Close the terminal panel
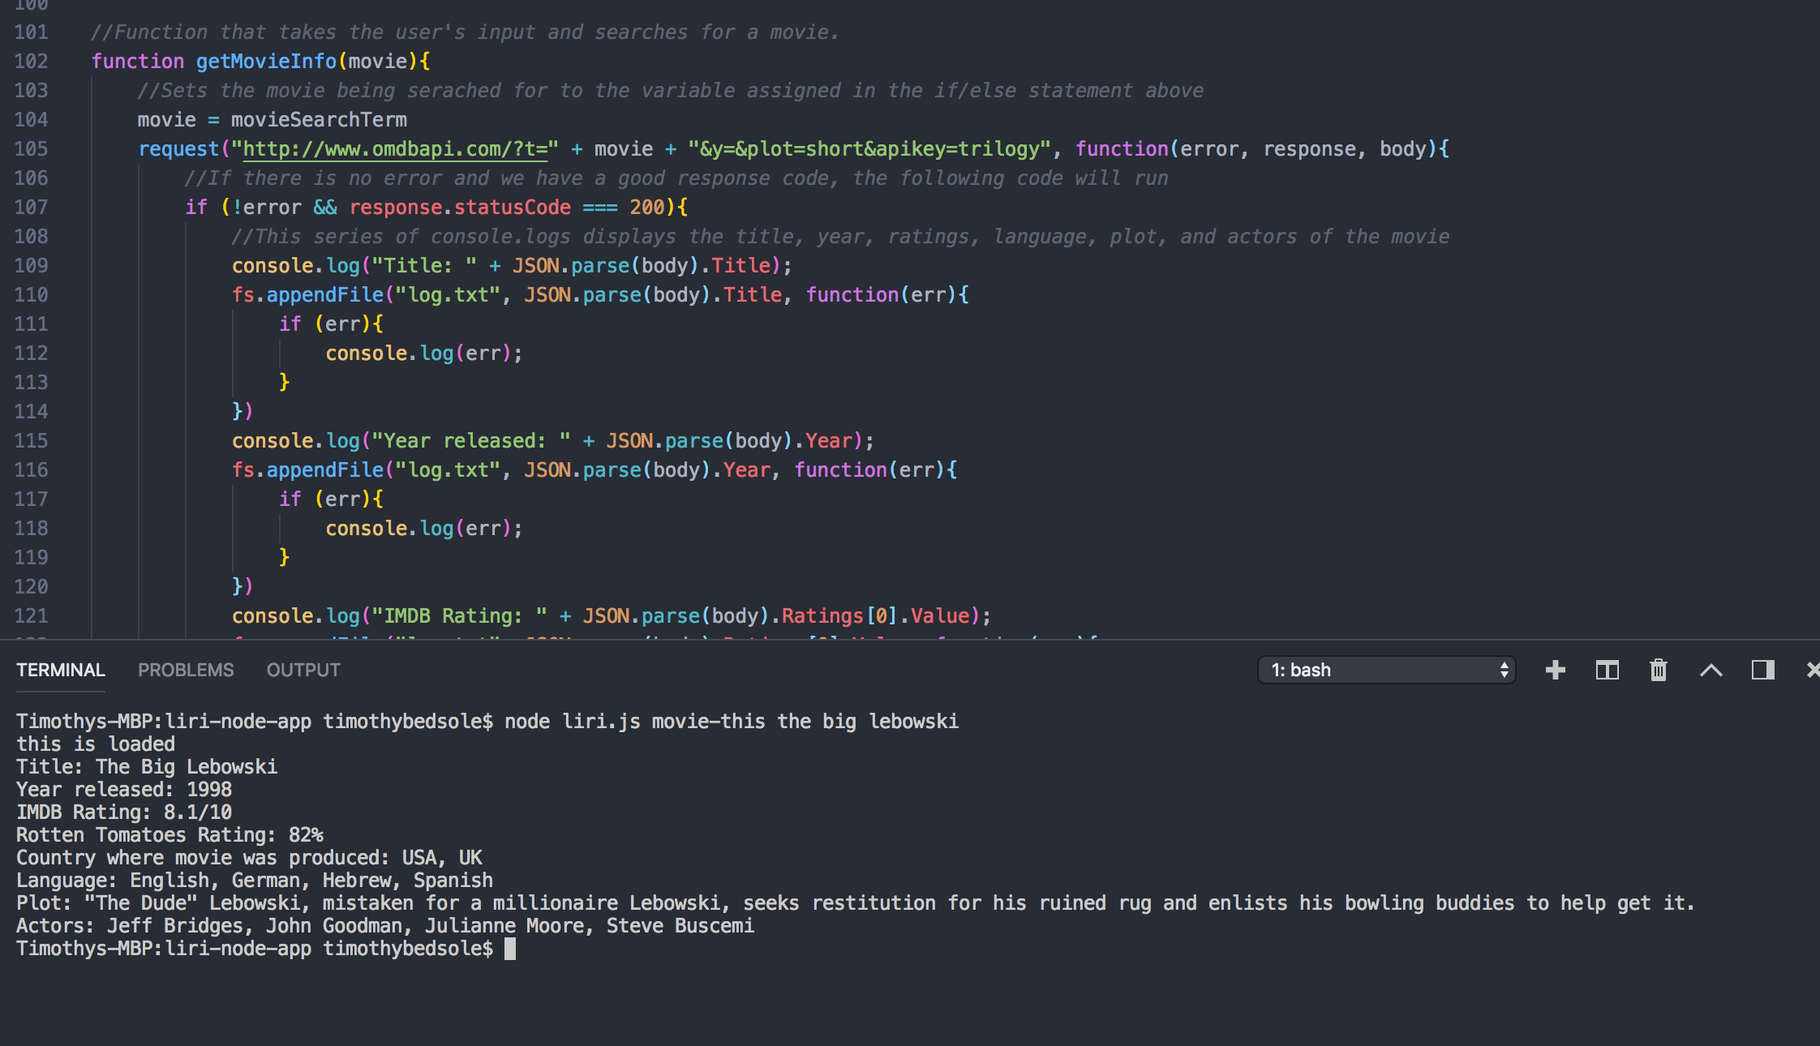The height and width of the screenshot is (1046, 1820). coord(1813,670)
